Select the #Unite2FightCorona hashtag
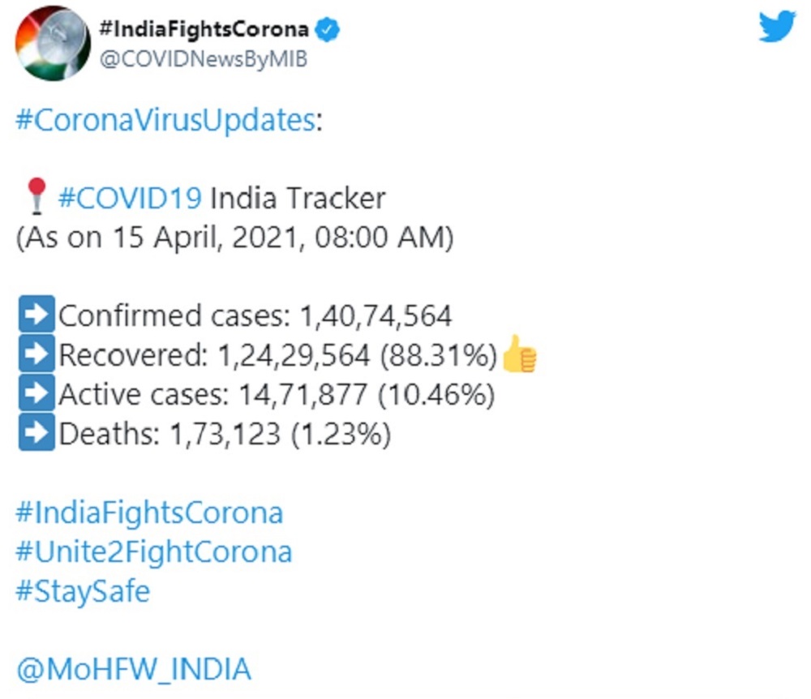811x699 pixels. coord(153,552)
